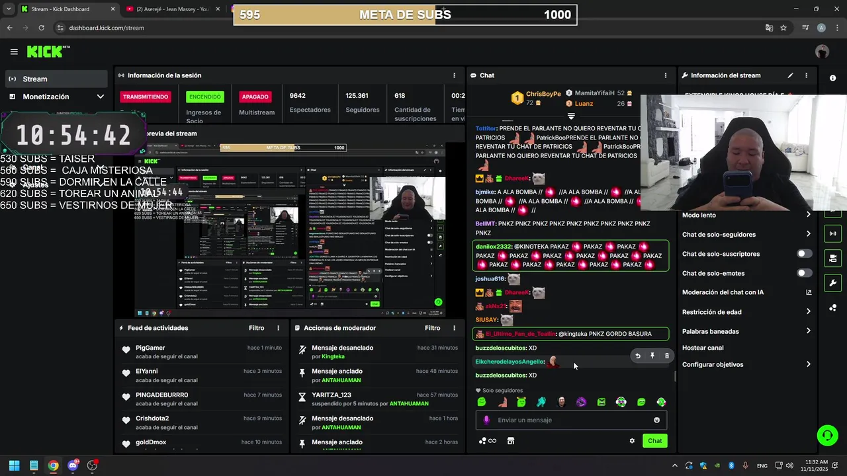Delete the hovered chat message with trash icon
Image resolution: width=847 pixels, height=476 pixels.
666,356
